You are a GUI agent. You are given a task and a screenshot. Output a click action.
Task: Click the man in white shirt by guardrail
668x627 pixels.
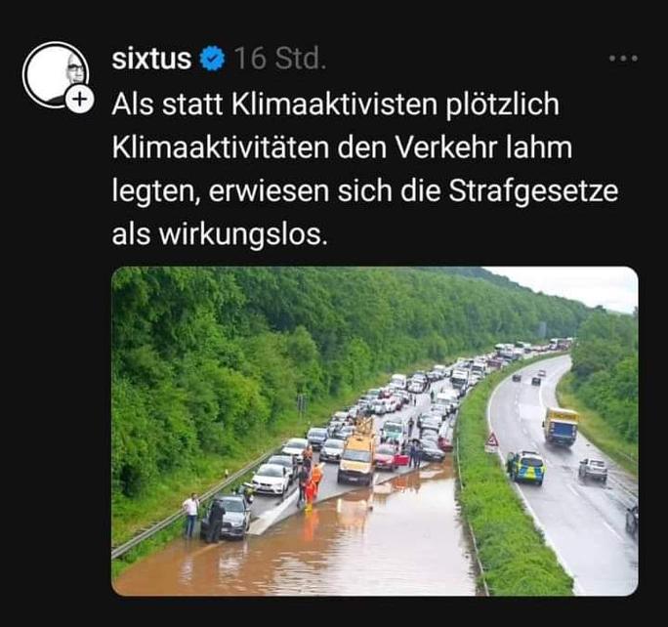(190, 515)
